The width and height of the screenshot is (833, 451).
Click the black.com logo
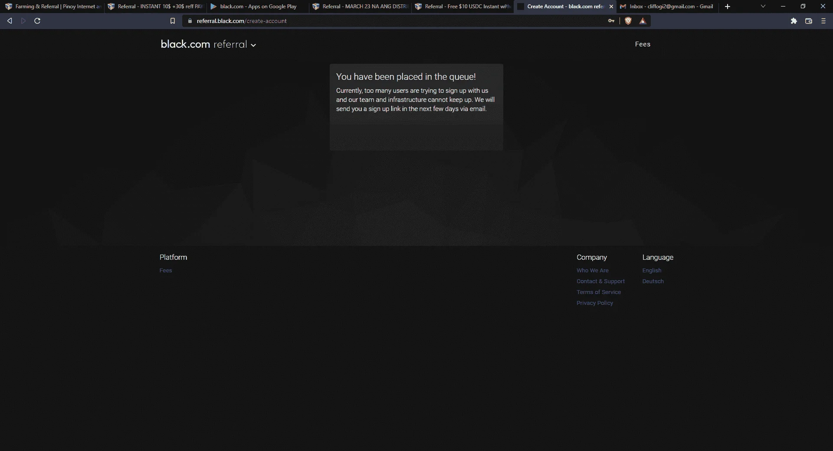coord(185,44)
